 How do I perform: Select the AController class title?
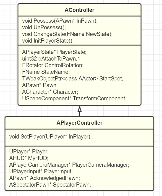[x=79, y=10]
